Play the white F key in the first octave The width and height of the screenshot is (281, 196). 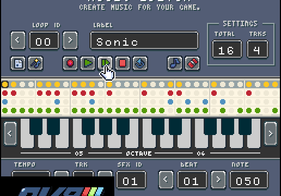click(80, 142)
